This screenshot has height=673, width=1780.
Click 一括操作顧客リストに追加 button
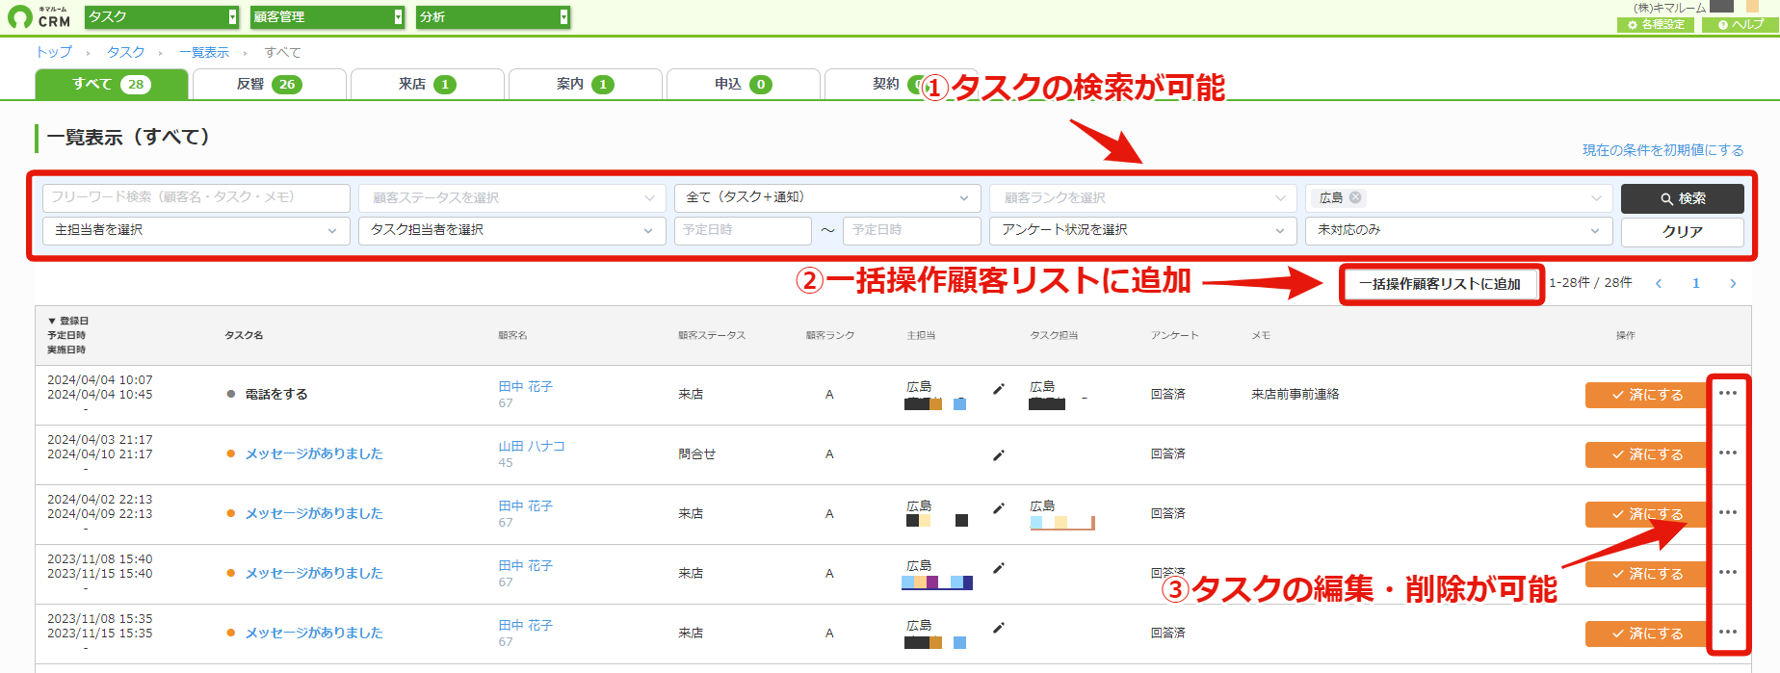[x=1440, y=284]
